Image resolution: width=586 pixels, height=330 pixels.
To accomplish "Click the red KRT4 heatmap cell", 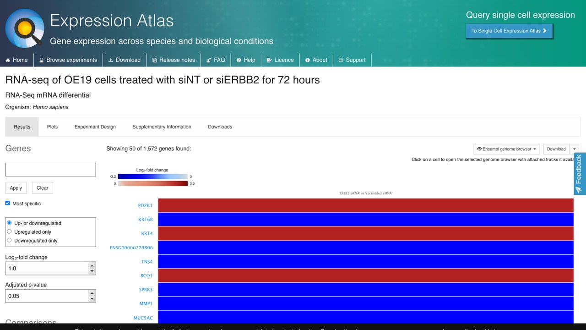I will coord(365,234).
